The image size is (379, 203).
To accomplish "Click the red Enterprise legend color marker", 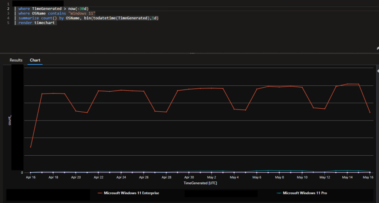I will 99,193.
